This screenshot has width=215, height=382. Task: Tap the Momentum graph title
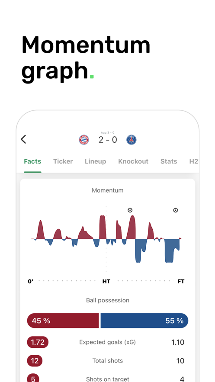coord(108,190)
